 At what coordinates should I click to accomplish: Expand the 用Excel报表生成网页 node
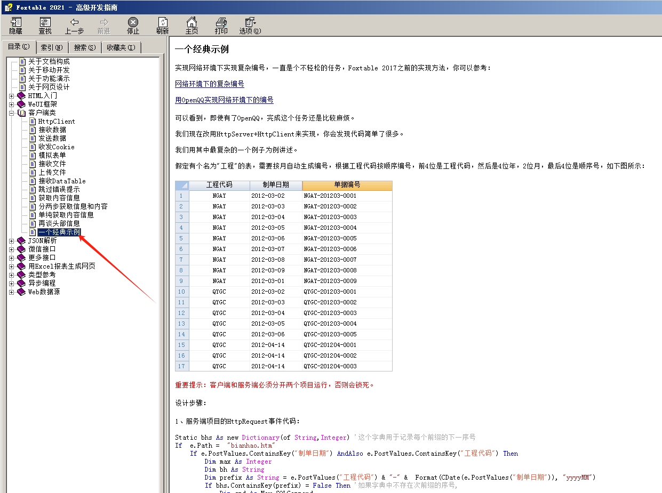pyautogui.click(x=12, y=266)
